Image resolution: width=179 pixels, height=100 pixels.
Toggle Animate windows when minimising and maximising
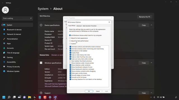coord(70,49)
